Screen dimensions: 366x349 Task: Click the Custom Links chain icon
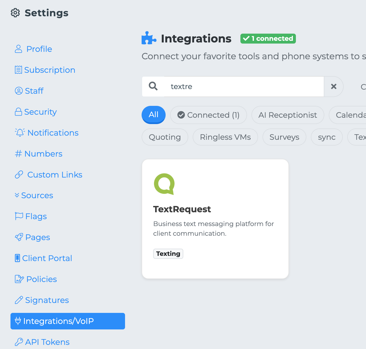point(19,174)
